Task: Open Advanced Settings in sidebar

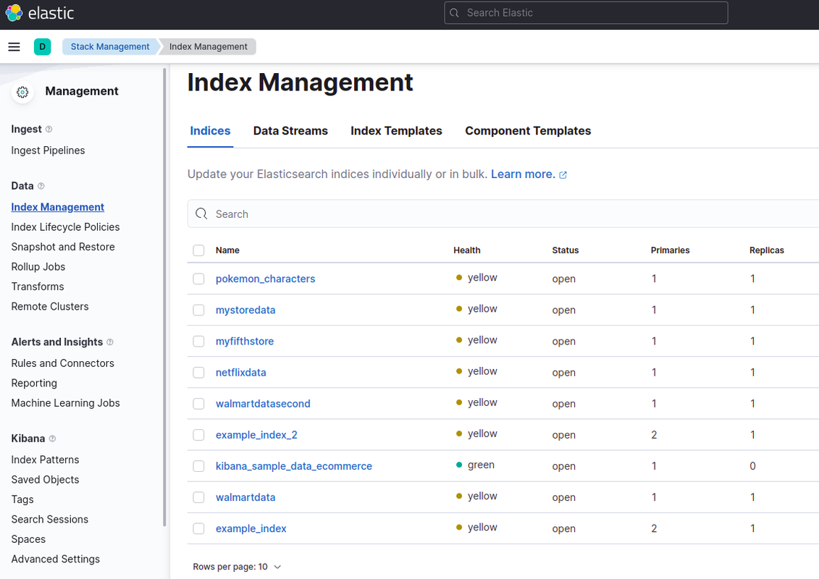Action: (55, 559)
